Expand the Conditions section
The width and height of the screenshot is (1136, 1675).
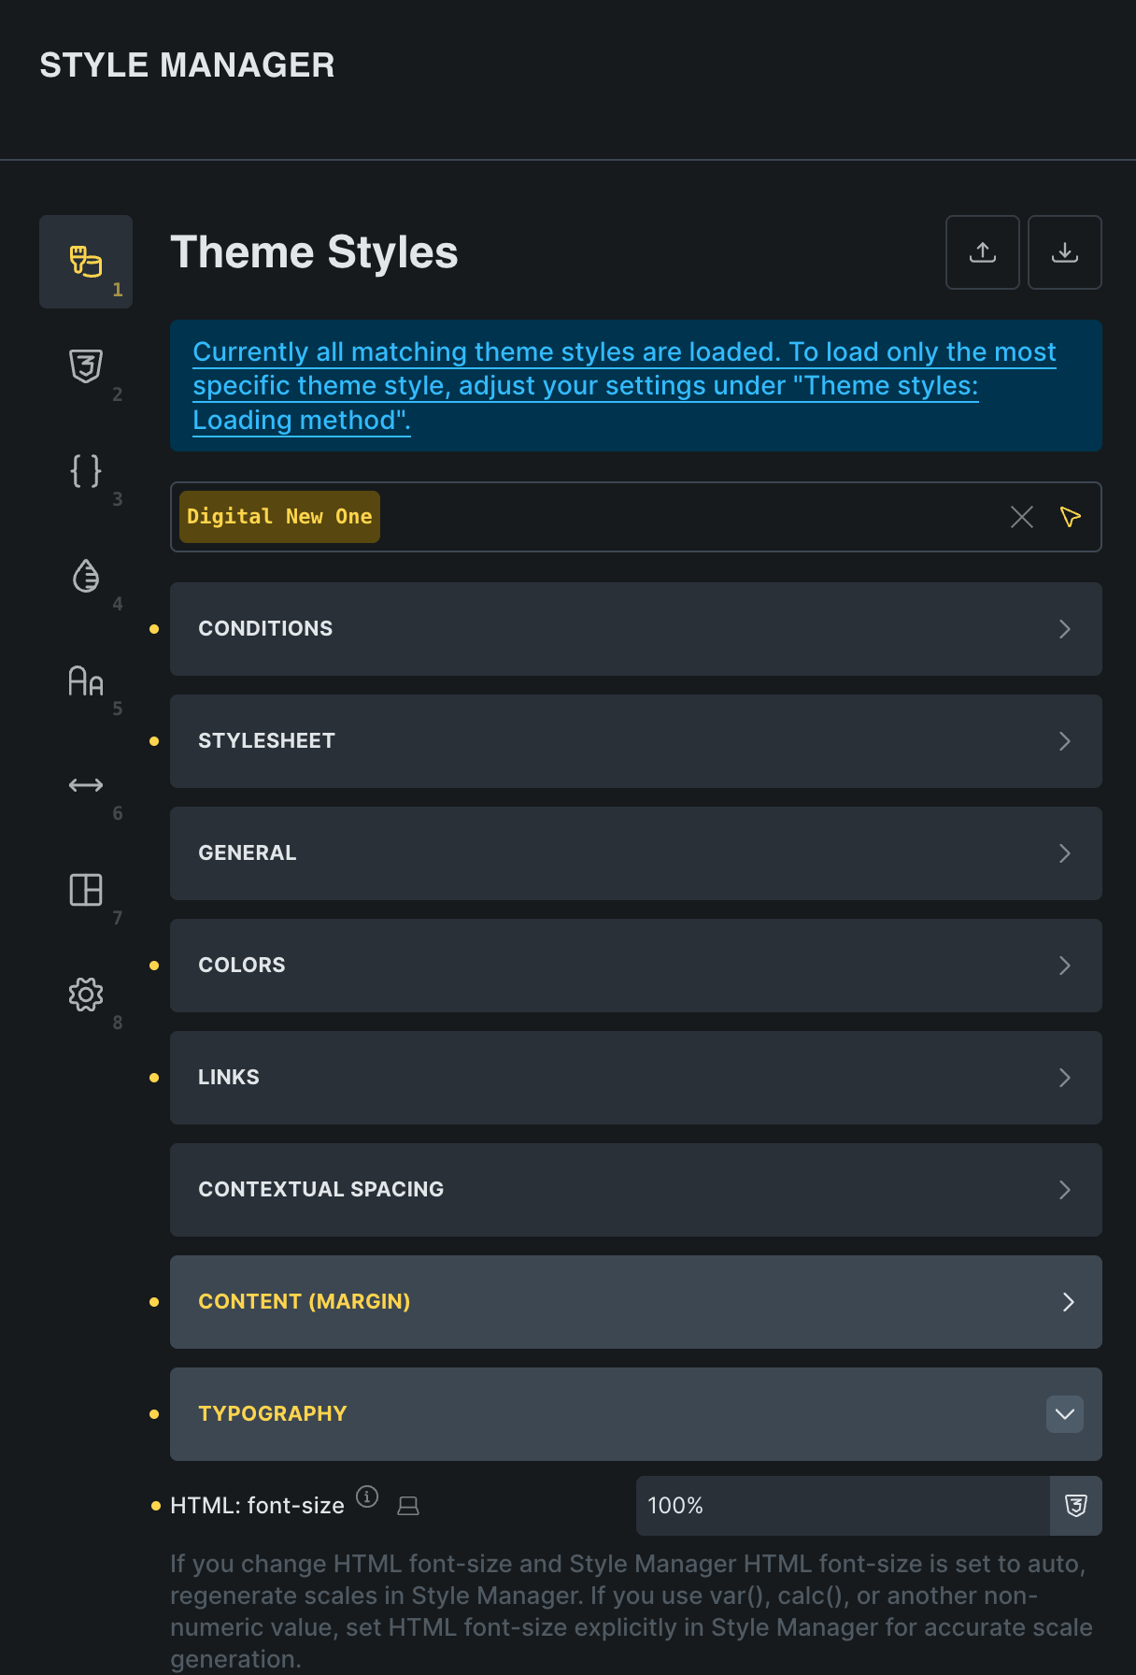635,629
